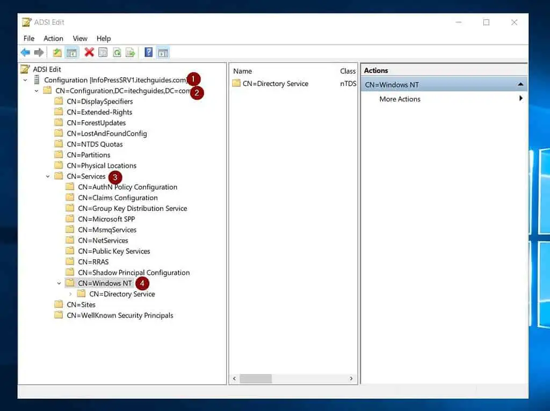The height and width of the screenshot is (411, 550).
Task: Click the folder icon beside CN=ForestUpdates
Action: pos(59,123)
